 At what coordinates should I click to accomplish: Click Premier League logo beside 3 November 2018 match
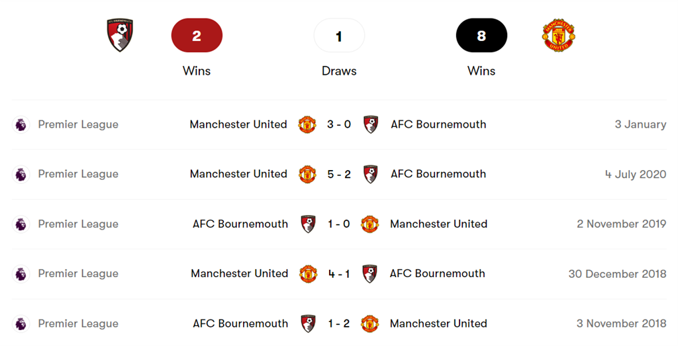(x=21, y=324)
